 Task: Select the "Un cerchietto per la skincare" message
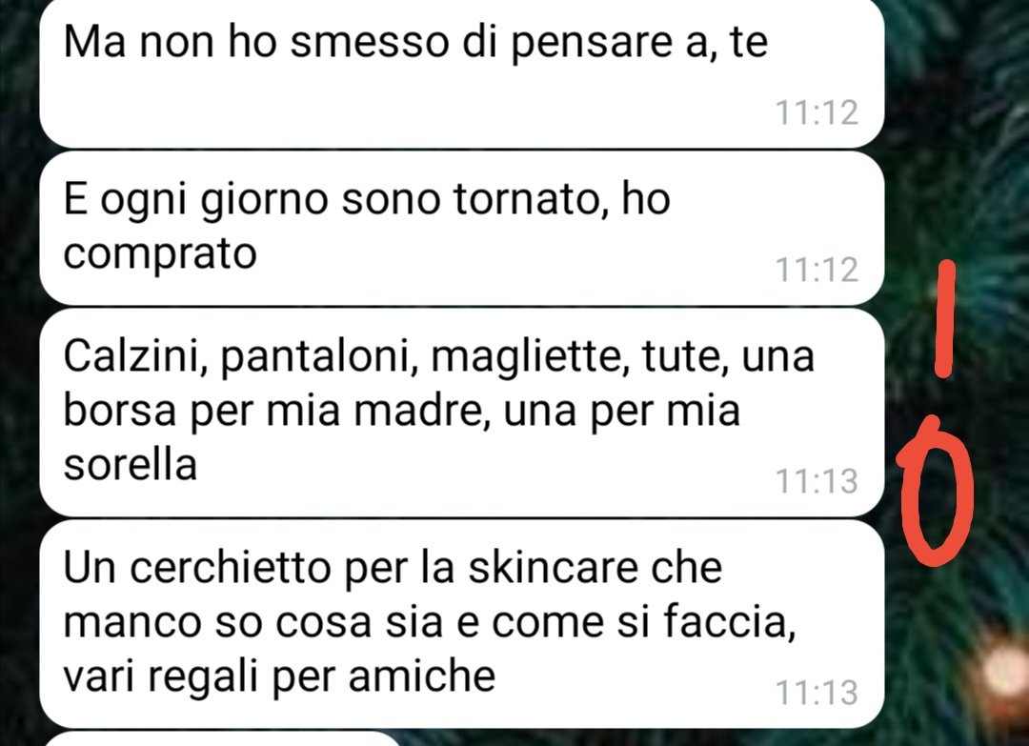(461, 624)
